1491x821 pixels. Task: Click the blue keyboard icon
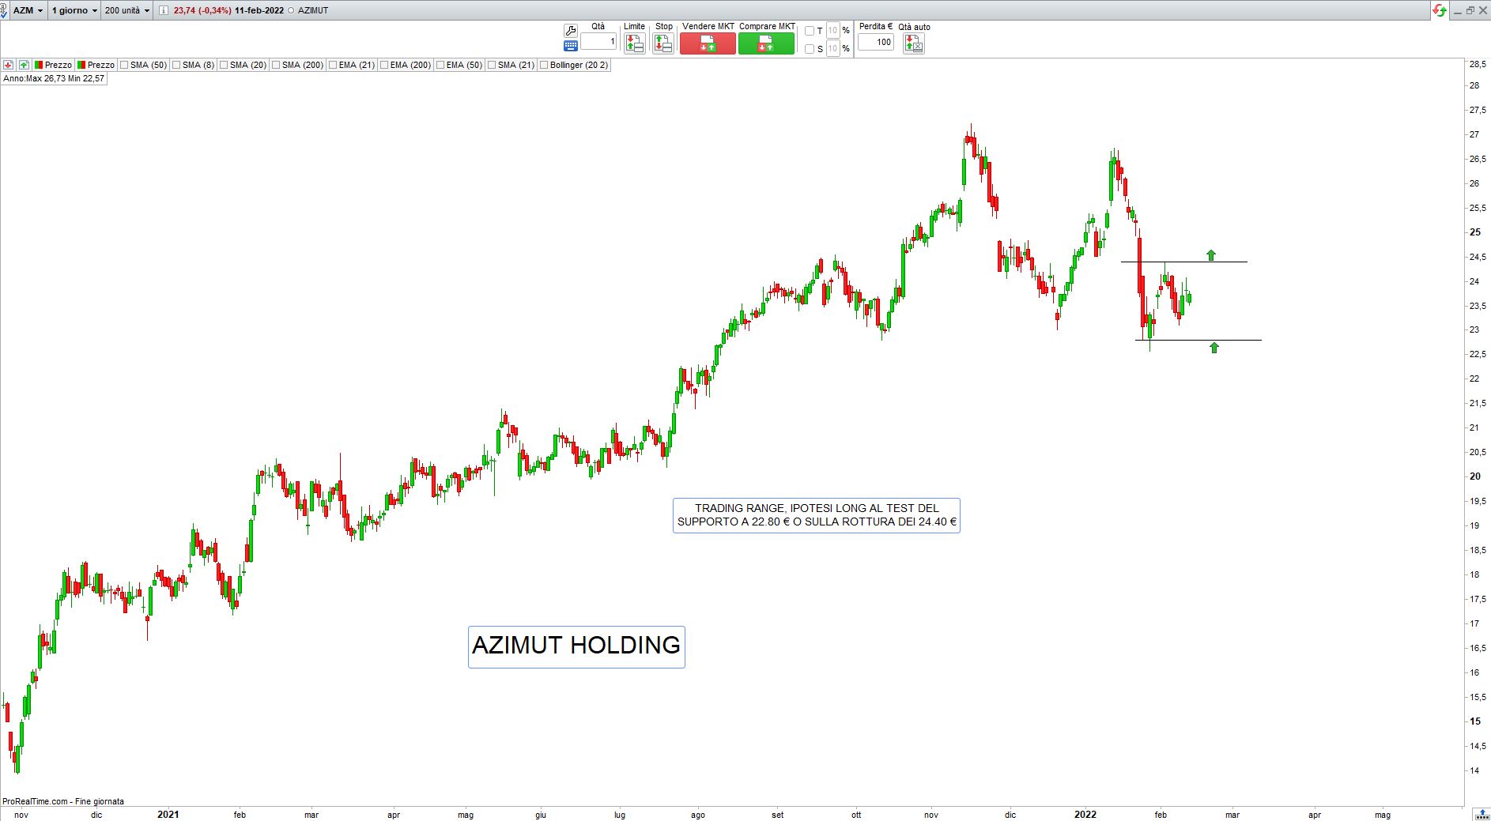point(570,46)
